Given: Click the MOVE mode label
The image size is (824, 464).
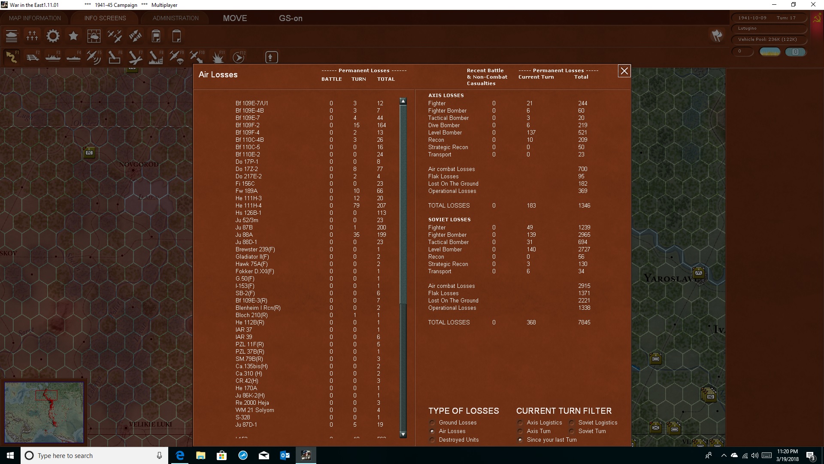Looking at the screenshot, I should pos(235,18).
